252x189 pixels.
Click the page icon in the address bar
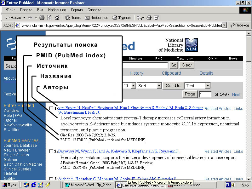coord(18,25)
